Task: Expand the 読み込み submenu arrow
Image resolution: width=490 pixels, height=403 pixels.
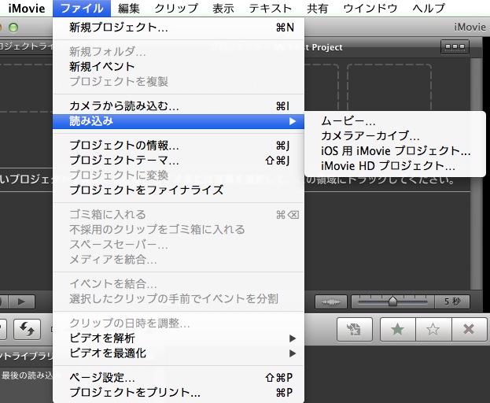Action: click(x=292, y=121)
